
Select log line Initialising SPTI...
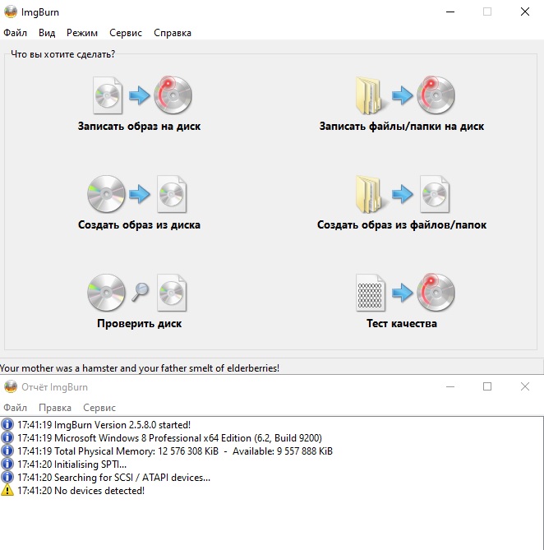click(71, 464)
